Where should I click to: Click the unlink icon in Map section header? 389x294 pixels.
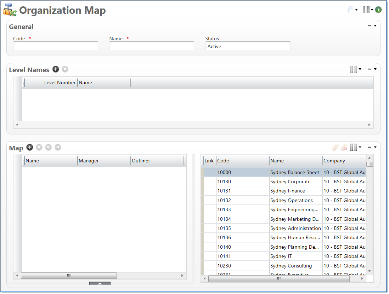click(x=344, y=147)
